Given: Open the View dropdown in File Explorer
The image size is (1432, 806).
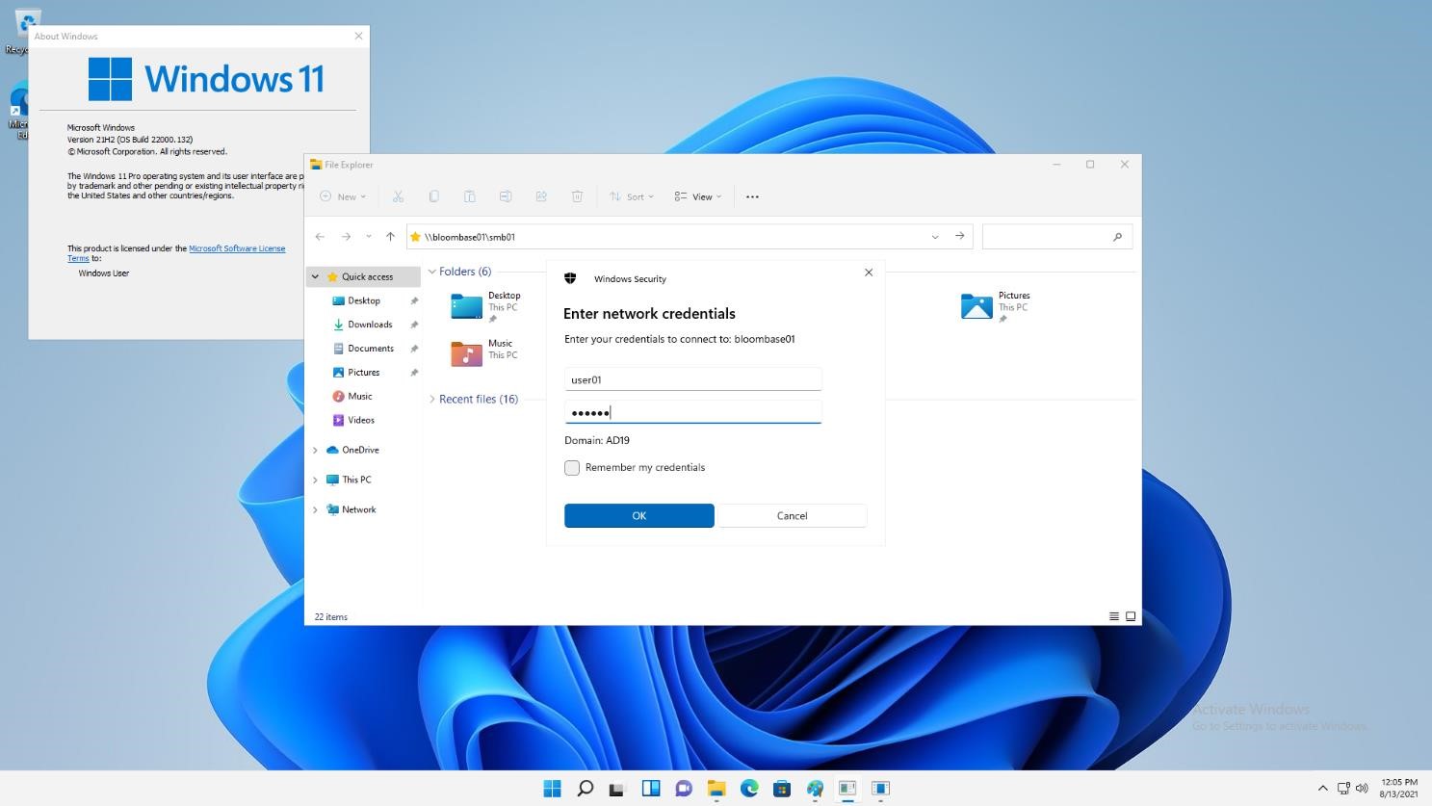Looking at the screenshot, I should tap(698, 196).
